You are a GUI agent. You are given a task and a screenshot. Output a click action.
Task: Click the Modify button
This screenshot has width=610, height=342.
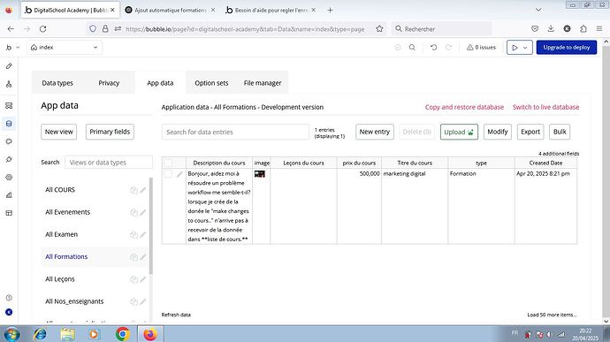click(x=498, y=132)
